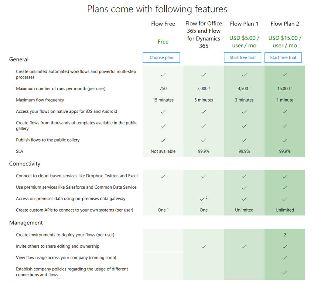Screen dimensions: 314x283
Task: Click the Management section heading
Action: pyautogui.click(x=26, y=223)
